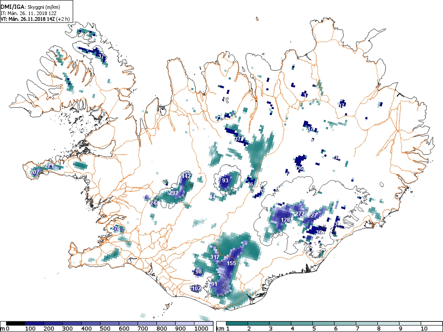Click the '500' label in meter legend
The image size is (443, 332).
(x=105, y=329)
